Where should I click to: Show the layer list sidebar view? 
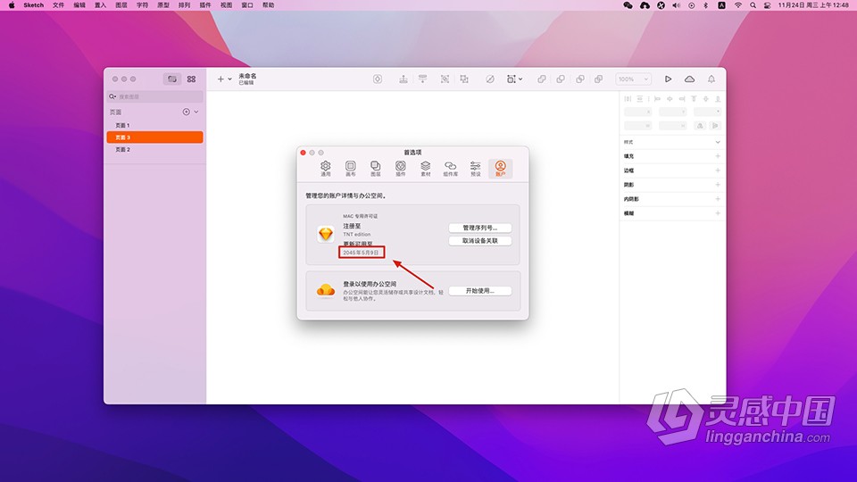coord(172,79)
